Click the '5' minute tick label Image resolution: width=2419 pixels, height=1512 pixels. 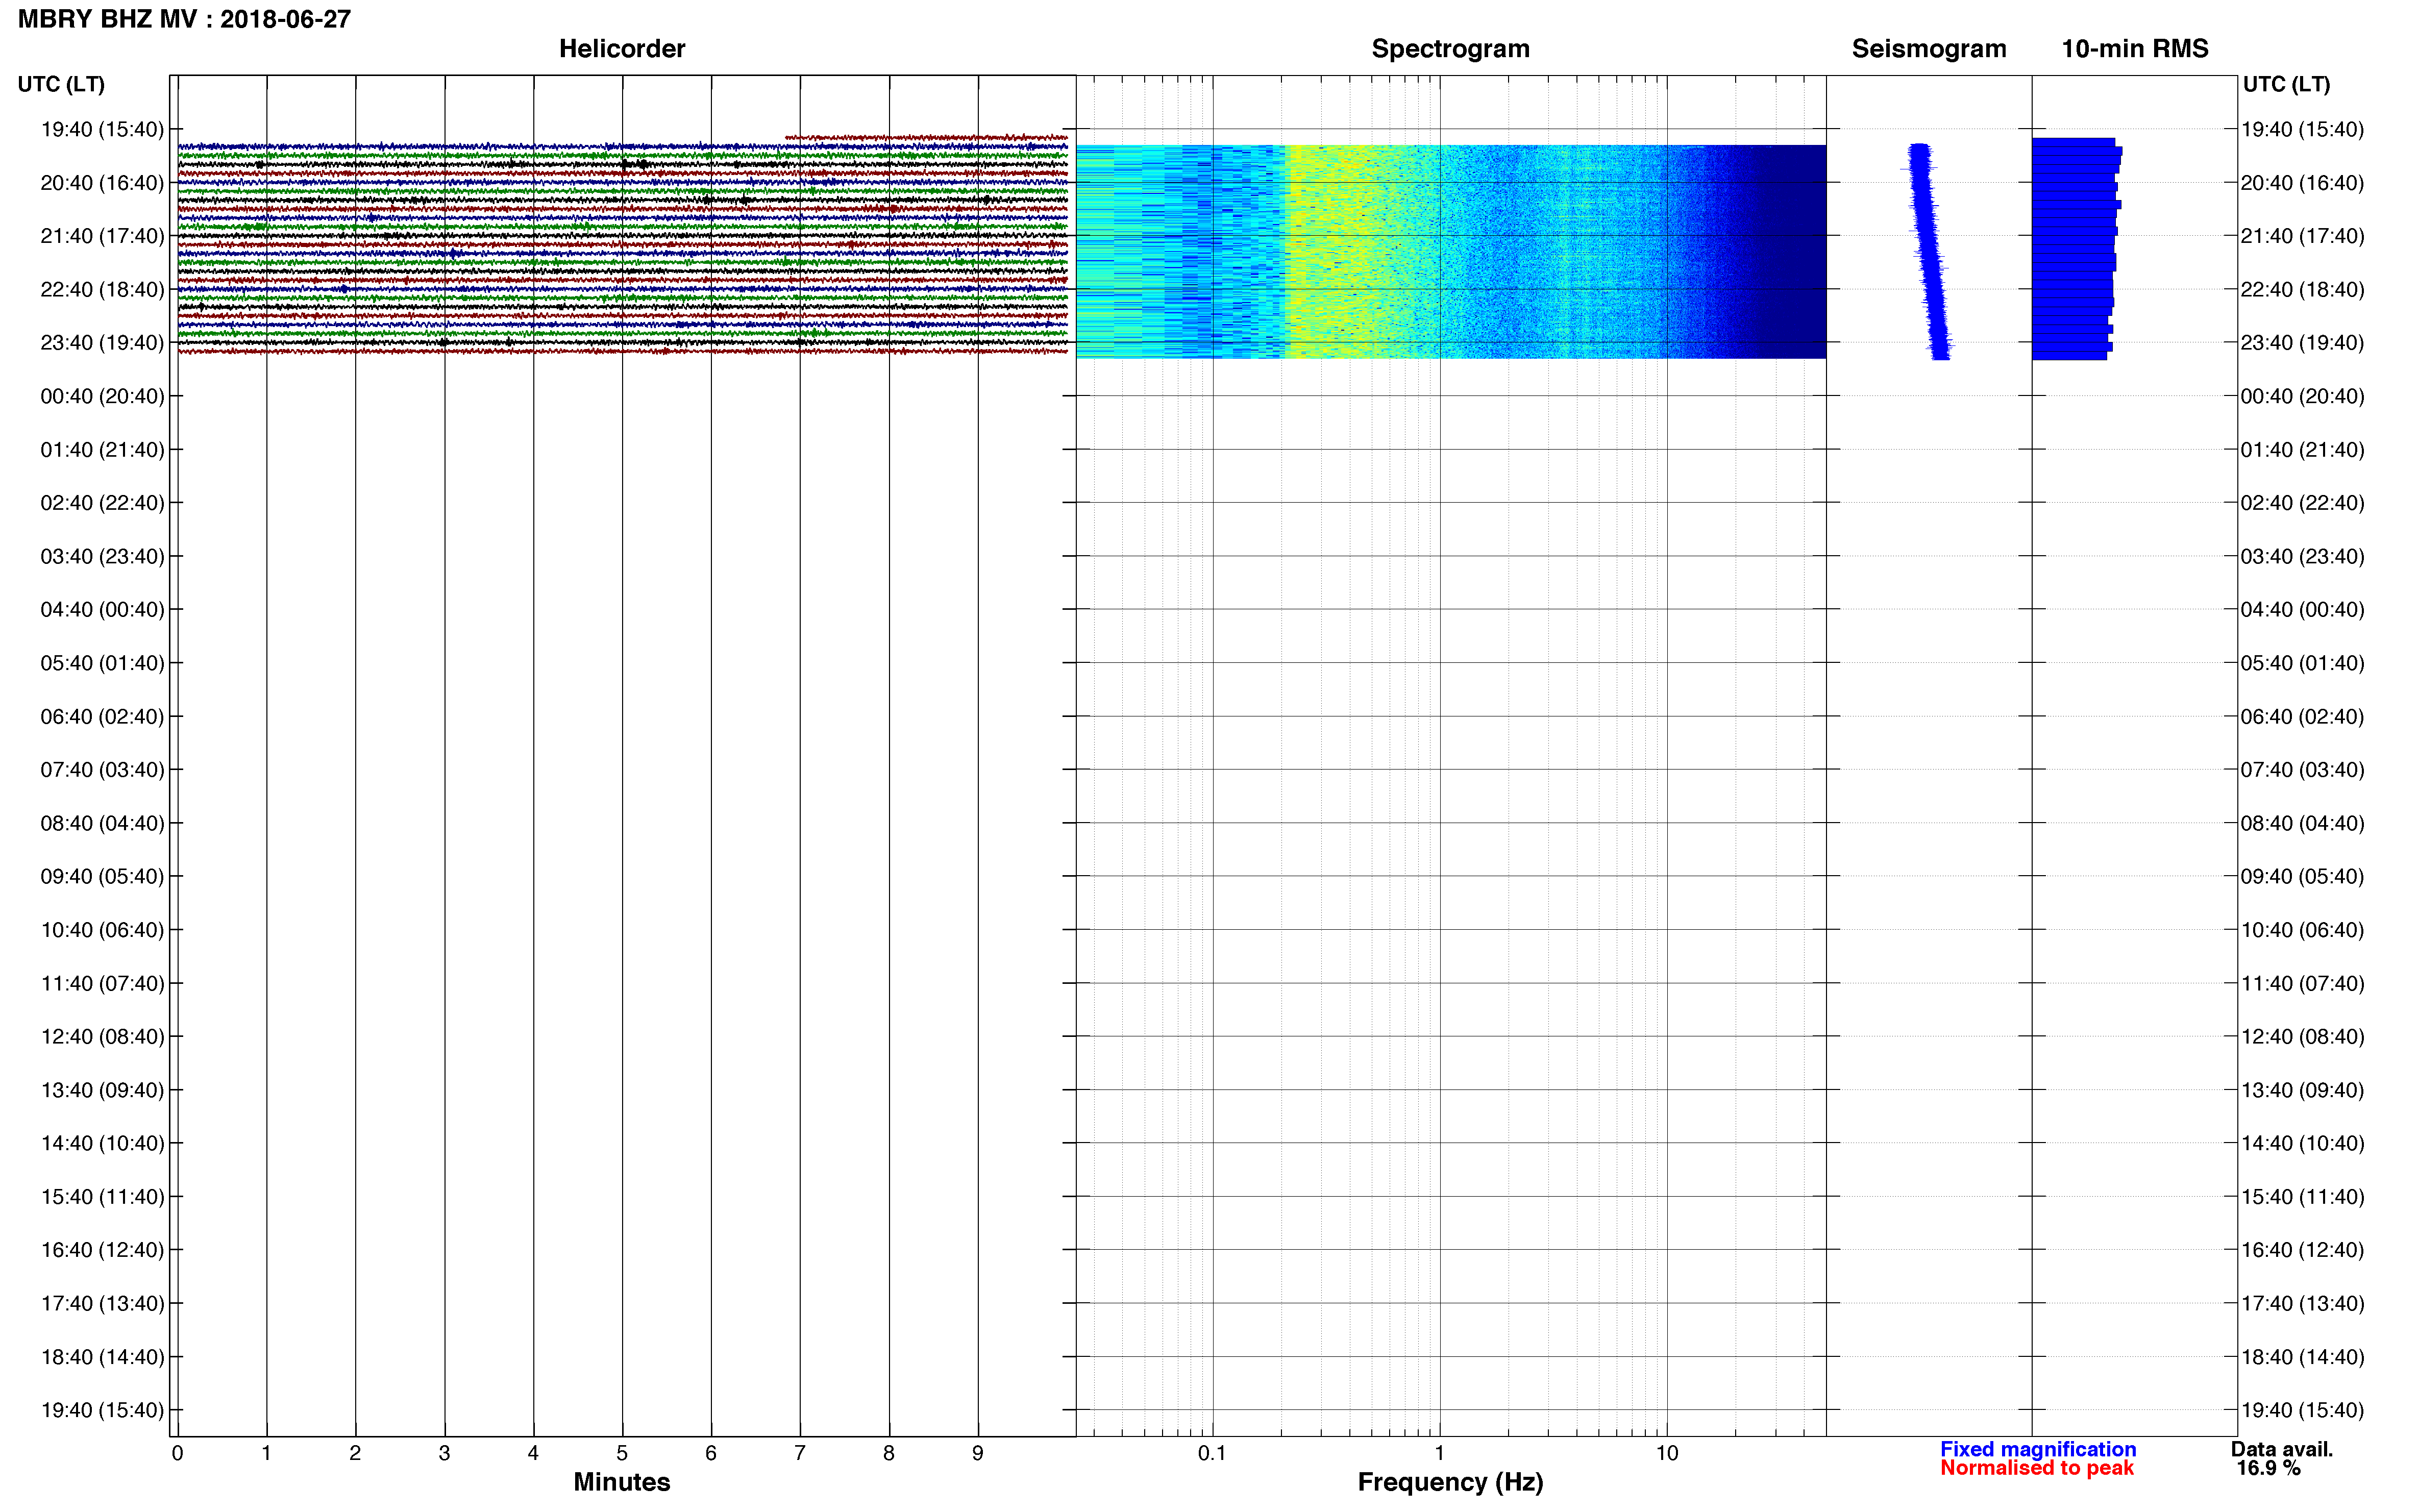click(622, 1453)
